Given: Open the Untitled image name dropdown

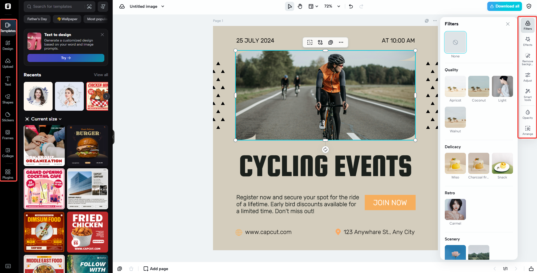Looking at the screenshot, I should (x=147, y=6).
